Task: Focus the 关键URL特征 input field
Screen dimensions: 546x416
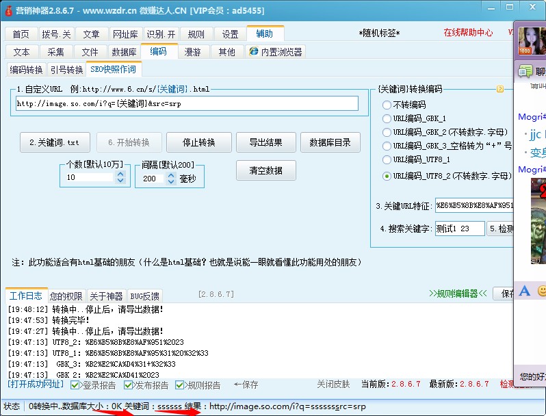Action: point(474,205)
